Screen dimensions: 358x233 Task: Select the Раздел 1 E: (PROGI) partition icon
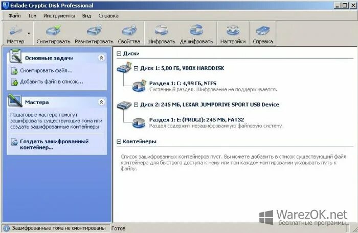(139, 123)
